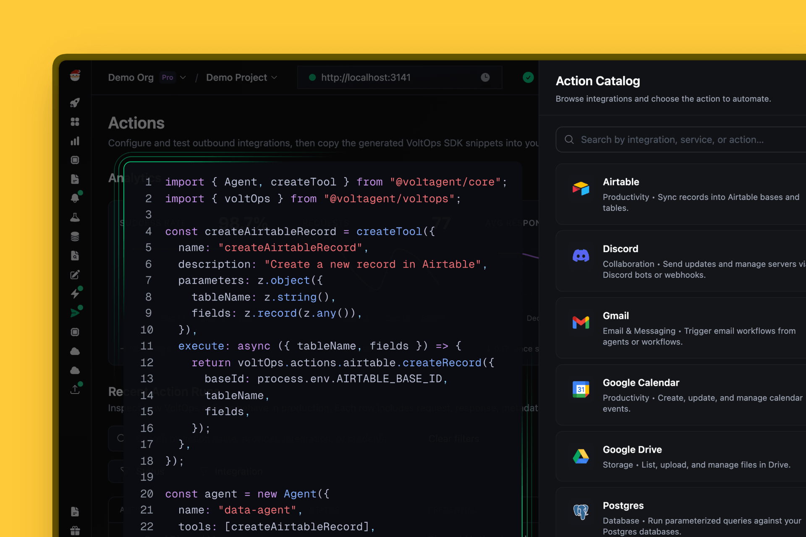Click the clock history icon in URL bar
Image resolution: width=806 pixels, height=537 pixels.
pos(485,77)
